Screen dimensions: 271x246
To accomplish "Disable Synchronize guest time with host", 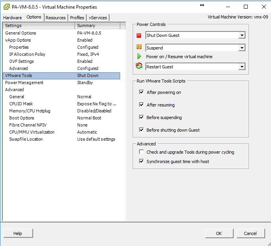I will click(x=141, y=161).
